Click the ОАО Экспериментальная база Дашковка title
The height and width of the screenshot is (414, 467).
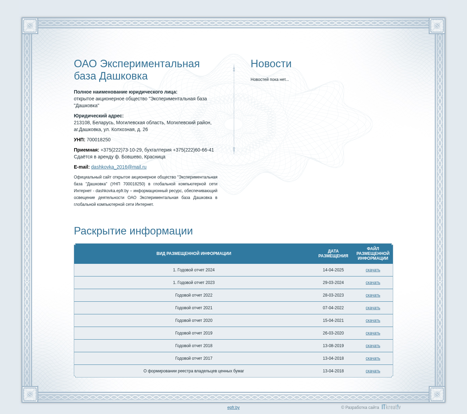tap(137, 70)
